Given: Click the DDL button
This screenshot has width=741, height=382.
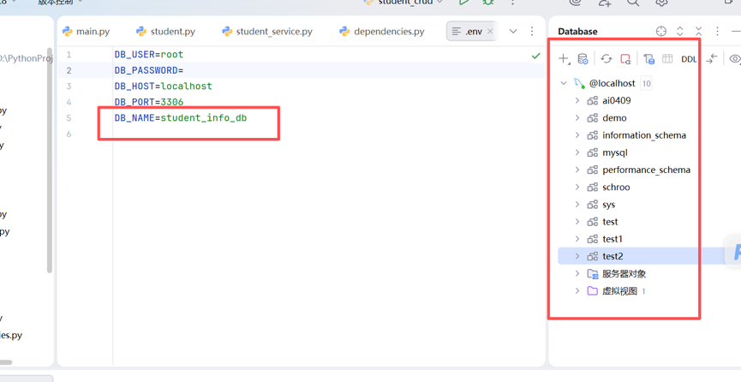Looking at the screenshot, I should click(689, 59).
